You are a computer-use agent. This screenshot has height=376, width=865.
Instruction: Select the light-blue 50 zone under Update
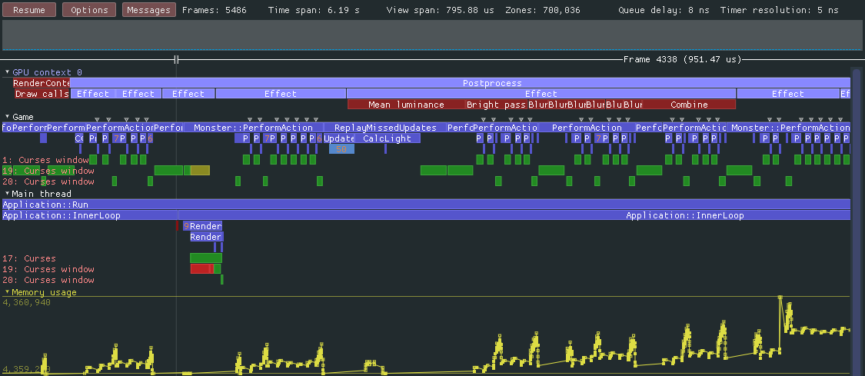pos(341,149)
